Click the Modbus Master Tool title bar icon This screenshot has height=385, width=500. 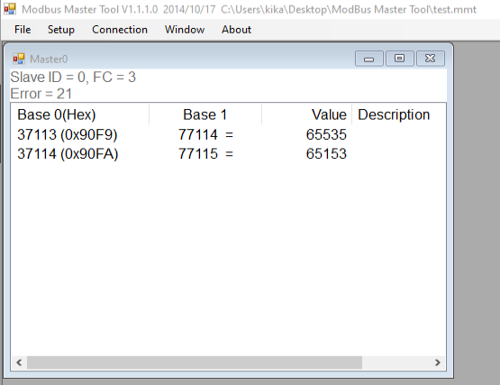tap(10, 9)
